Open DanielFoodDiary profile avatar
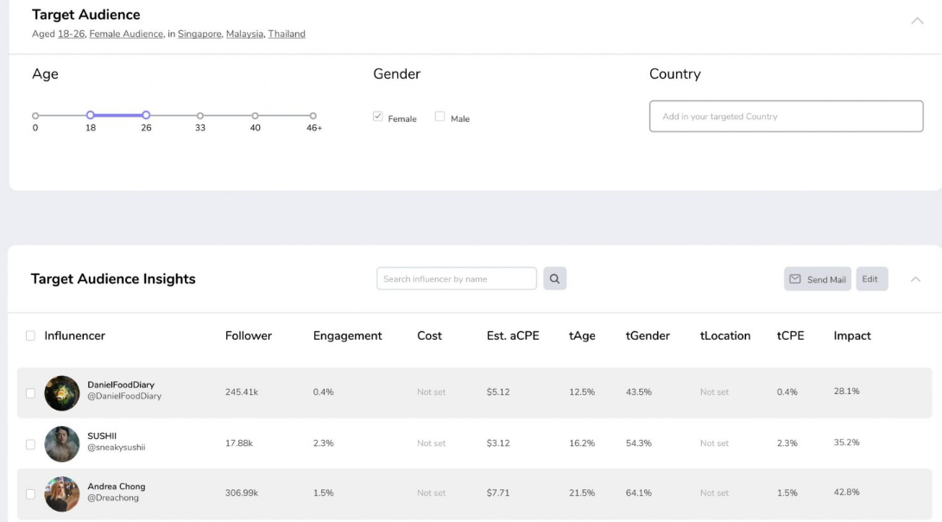The height and width of the screenshot is (522, 942). click(x=62, y=392)
